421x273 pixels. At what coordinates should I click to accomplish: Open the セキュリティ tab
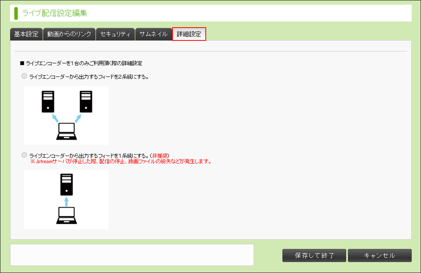(x=115, y=34)
